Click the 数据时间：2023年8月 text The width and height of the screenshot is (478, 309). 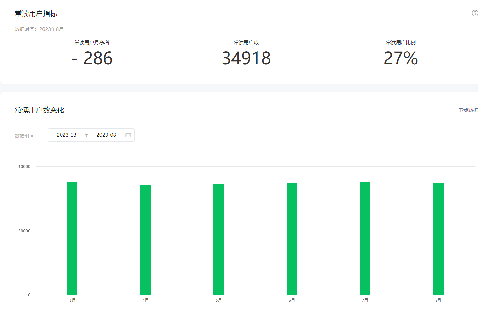39,29
